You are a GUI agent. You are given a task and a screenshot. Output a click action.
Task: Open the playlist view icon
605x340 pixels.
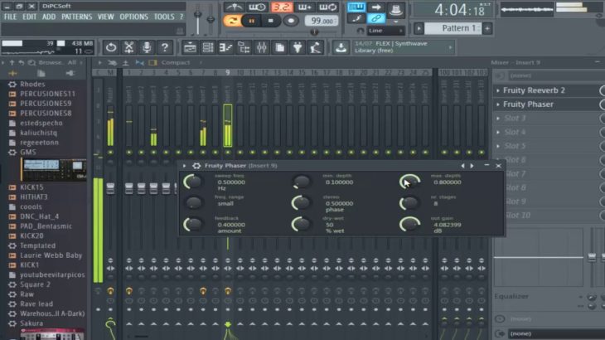[190, 47]
